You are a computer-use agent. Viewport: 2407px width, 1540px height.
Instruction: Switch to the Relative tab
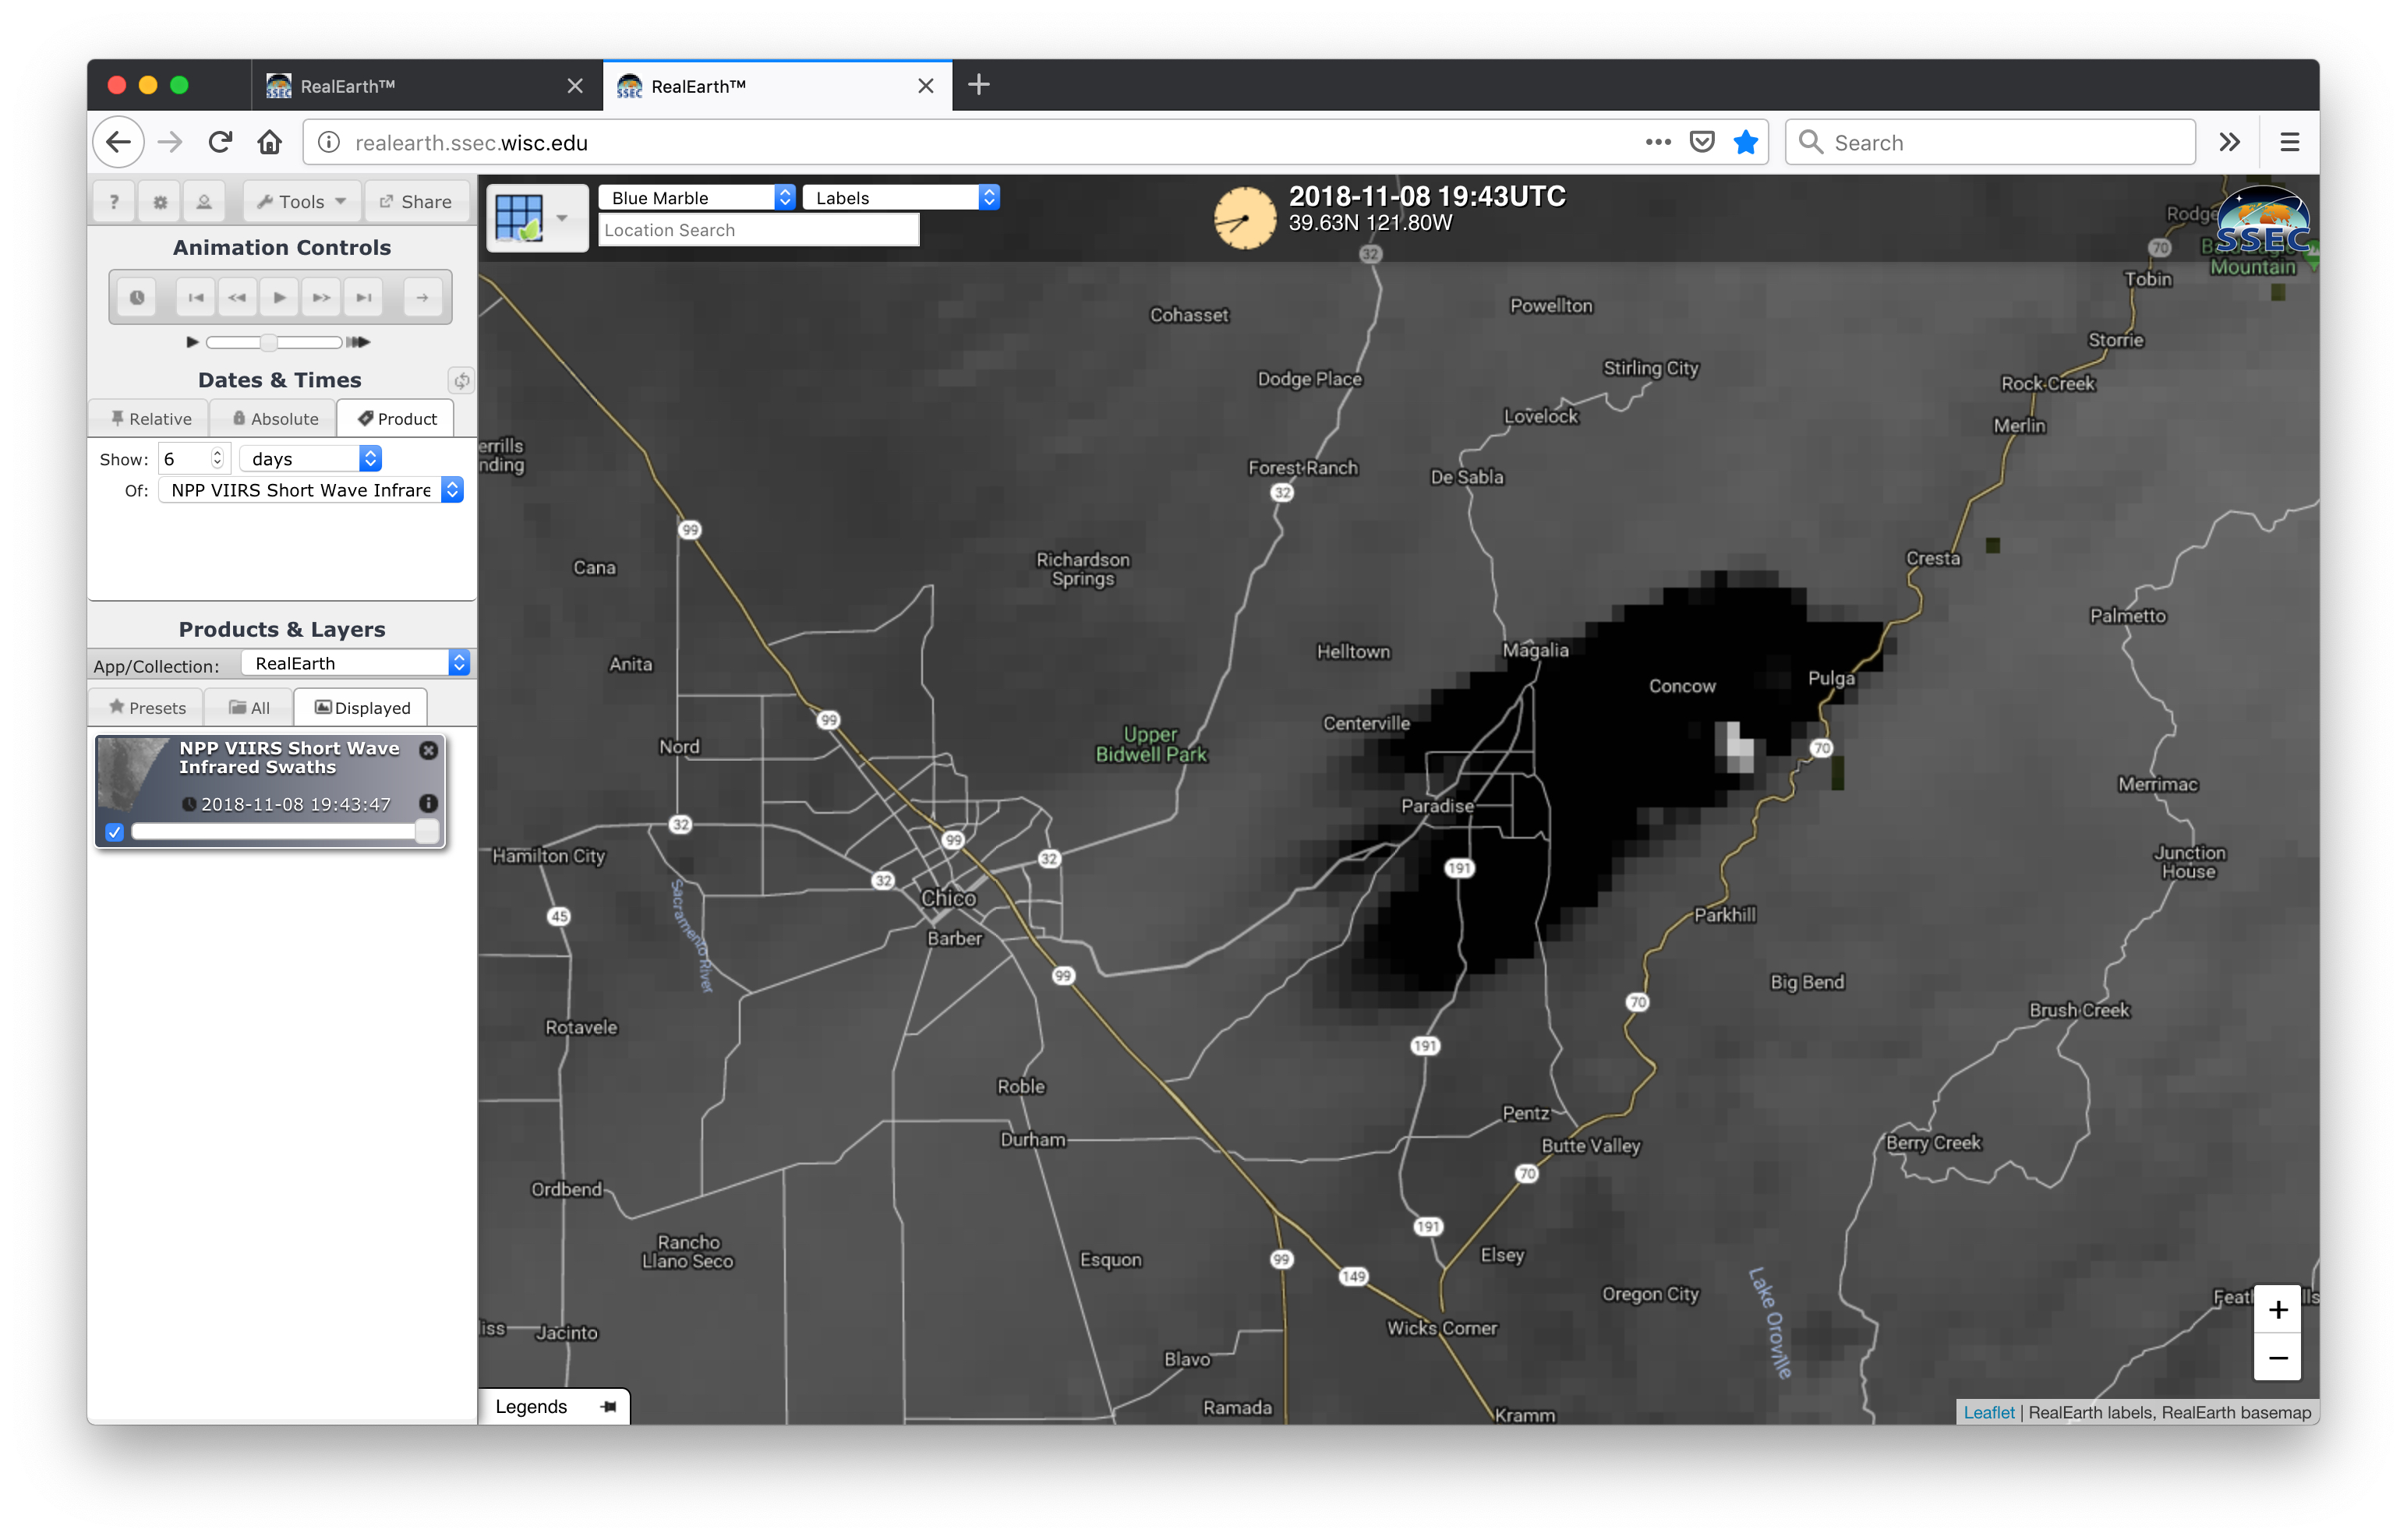click(x=150, y=419)
